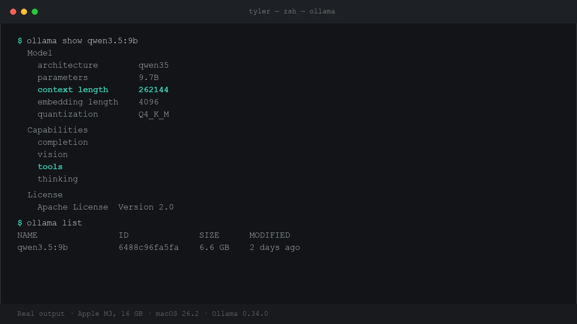Select the '262144' context length value

point(154,90)
